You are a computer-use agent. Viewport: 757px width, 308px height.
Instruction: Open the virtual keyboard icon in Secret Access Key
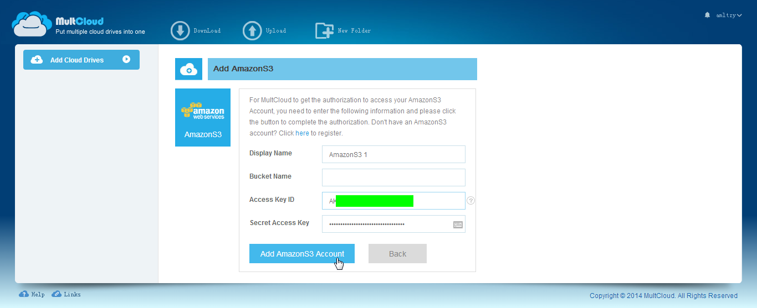click(458, 225)
